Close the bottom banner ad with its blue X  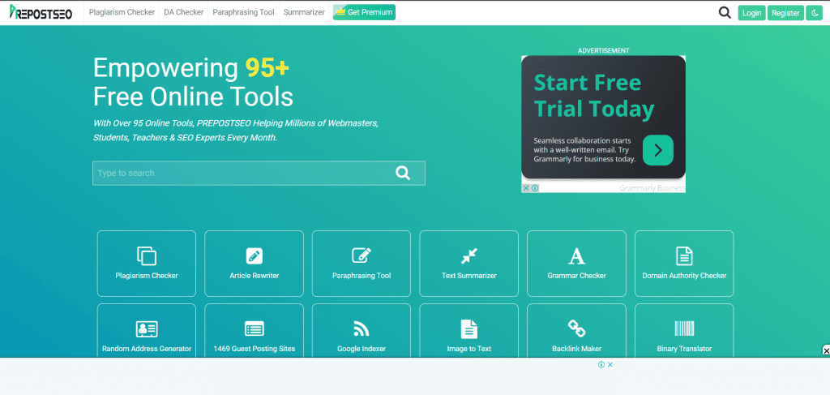pyautogui.click(x=610, y=364)
